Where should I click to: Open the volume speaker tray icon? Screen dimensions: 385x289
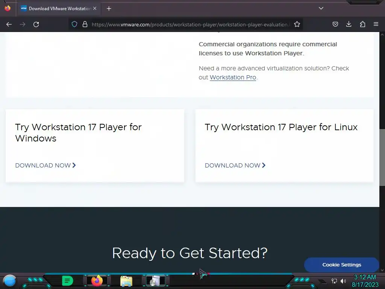pyautogui.click(x=343, y=281)
